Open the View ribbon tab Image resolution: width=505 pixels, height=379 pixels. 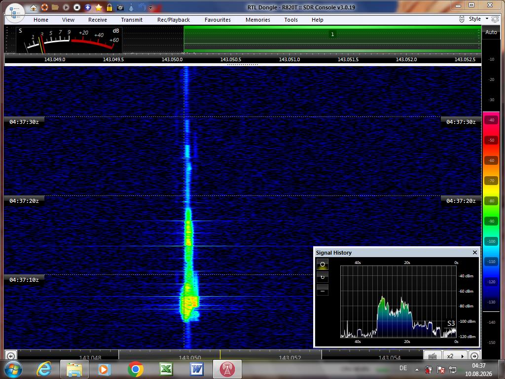(68, 20)
